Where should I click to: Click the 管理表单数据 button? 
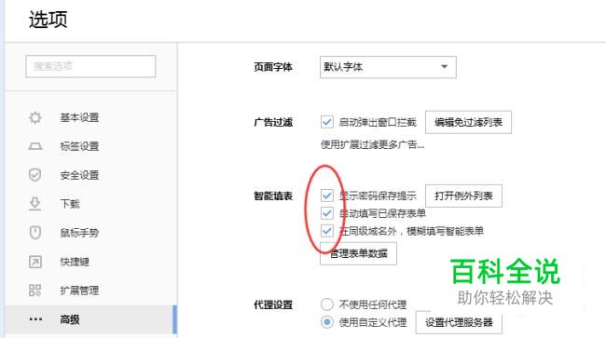[358, 253]
